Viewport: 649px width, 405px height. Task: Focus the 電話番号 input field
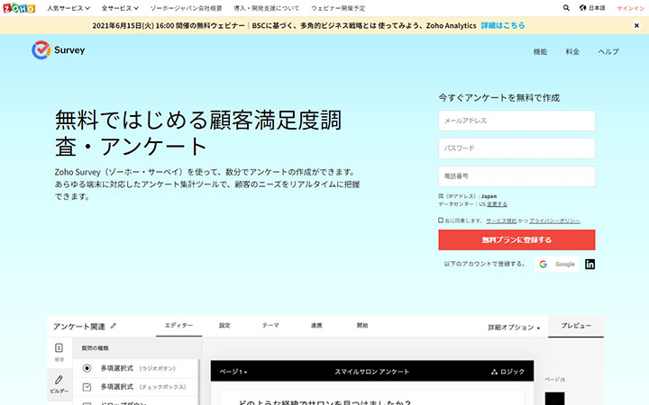pos(516,176)
